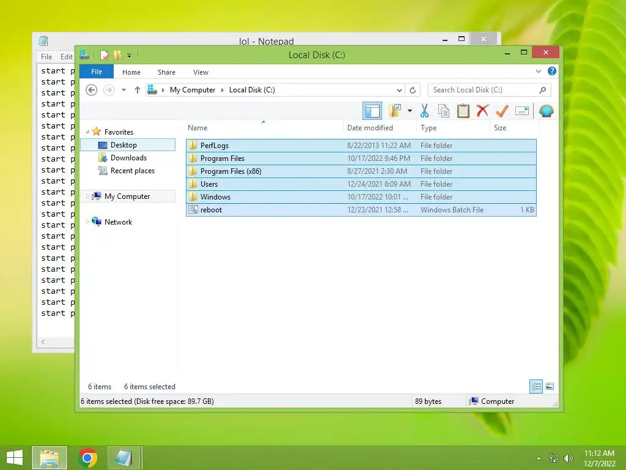Switch to the Share ribbon tab
This screenshot has width=626, height=470.
(x=166, y=72)
